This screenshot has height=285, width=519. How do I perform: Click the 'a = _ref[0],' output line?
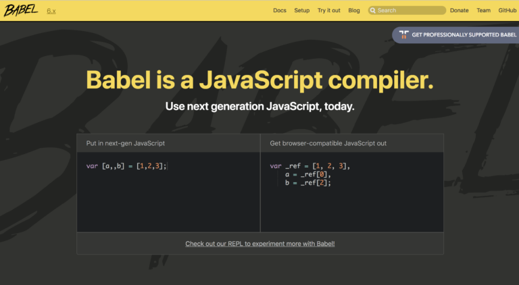tap(308, 174)
